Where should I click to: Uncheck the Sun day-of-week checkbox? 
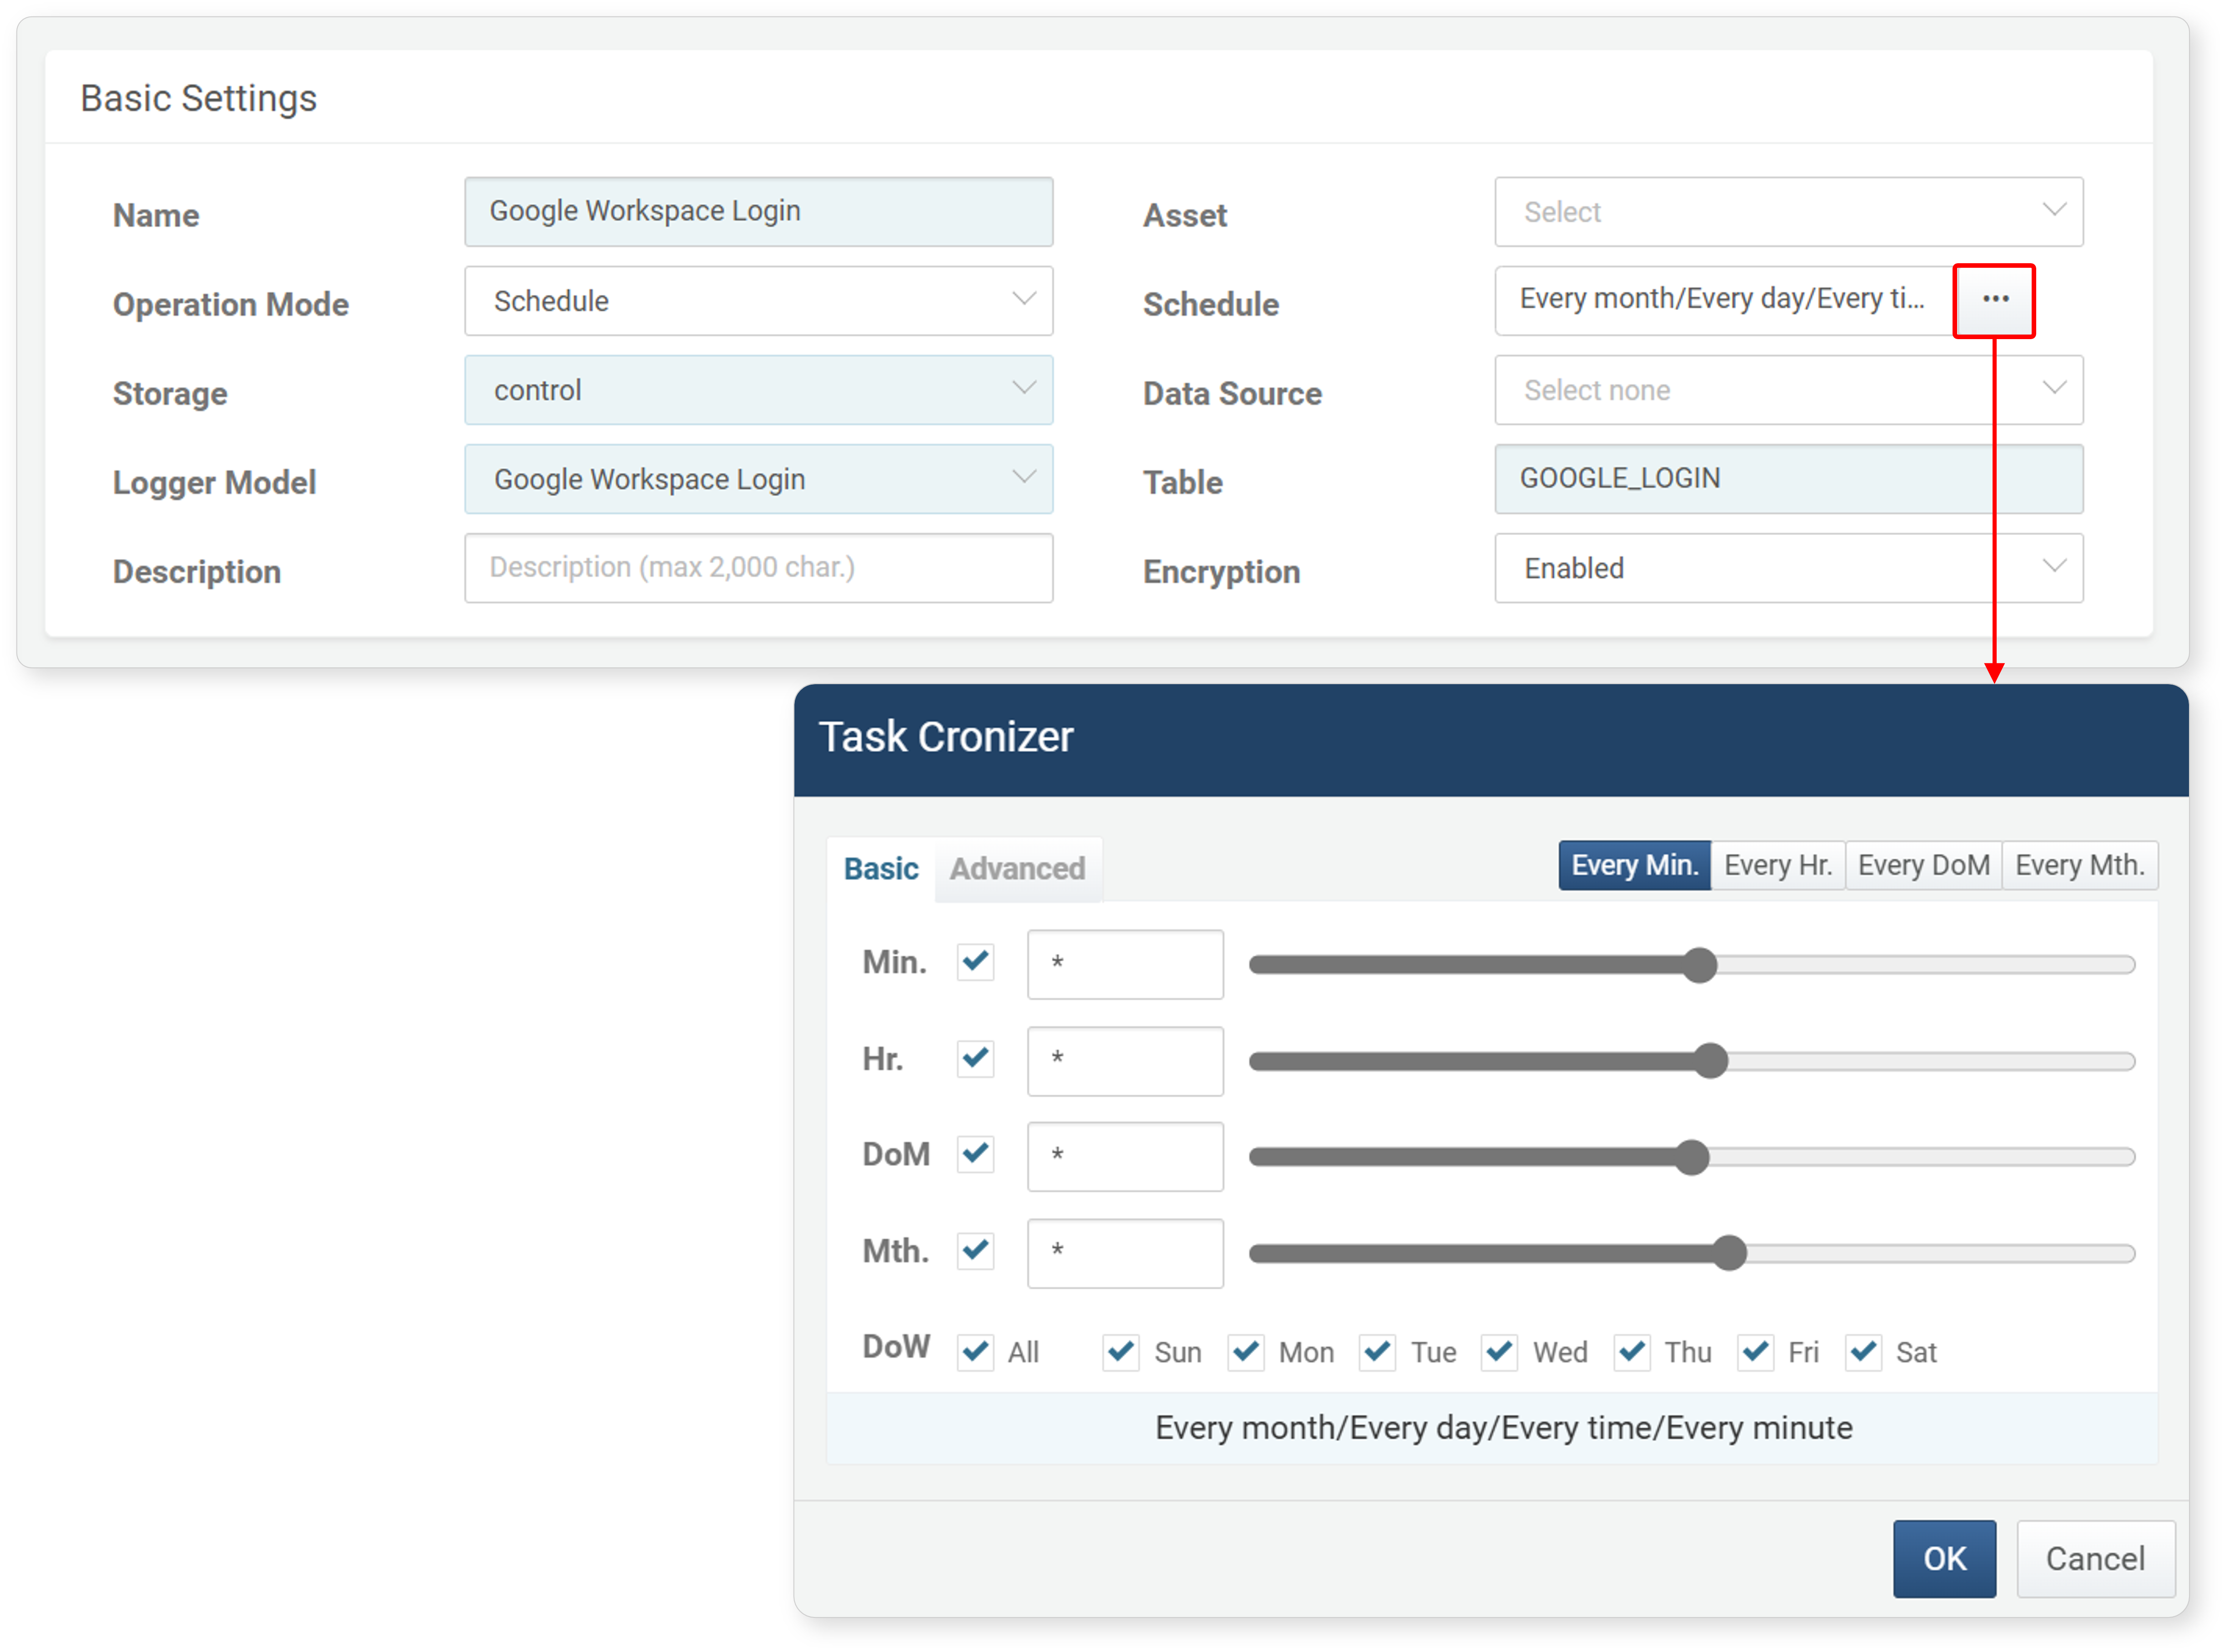click(x=1121, y=1352)
